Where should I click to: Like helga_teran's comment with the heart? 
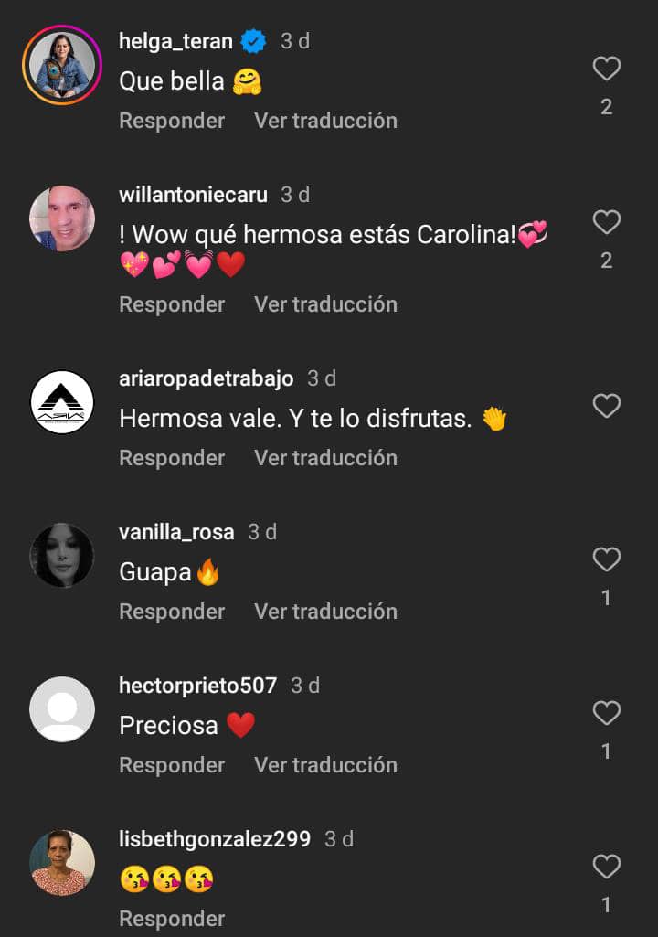pyautogui.click(x=607, y=69)
